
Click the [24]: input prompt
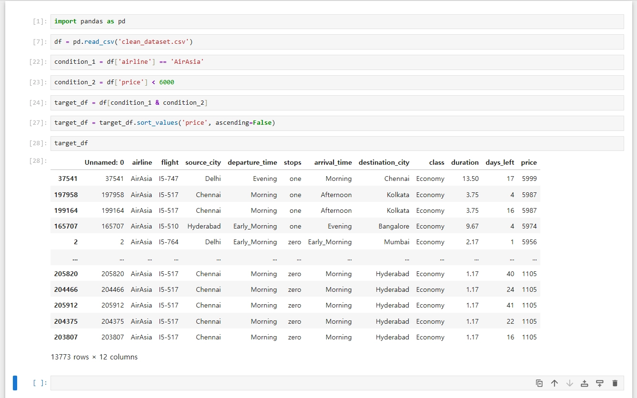pyautogui.click(x=38, y=102)
